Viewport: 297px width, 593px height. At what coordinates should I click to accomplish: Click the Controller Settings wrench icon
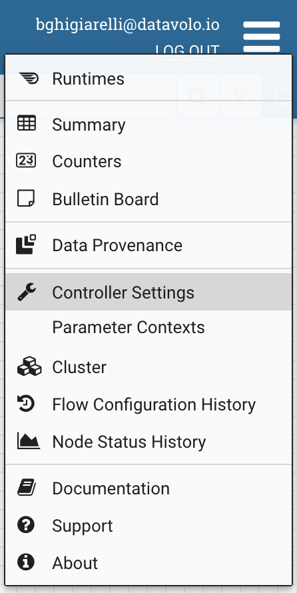click(27, 292)
